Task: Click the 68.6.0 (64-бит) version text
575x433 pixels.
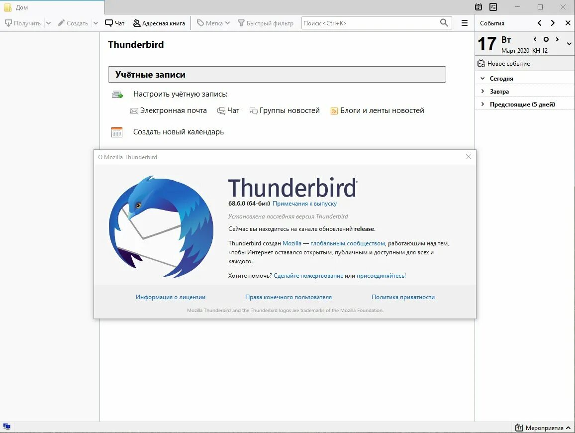Action: pyautogui.click(x=249, y=204)
